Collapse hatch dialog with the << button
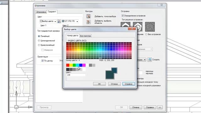This screenshot has width=201, height=113. 160,107
